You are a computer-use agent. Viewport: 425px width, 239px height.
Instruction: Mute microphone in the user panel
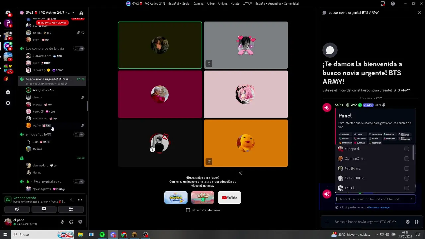click(62, 222)
